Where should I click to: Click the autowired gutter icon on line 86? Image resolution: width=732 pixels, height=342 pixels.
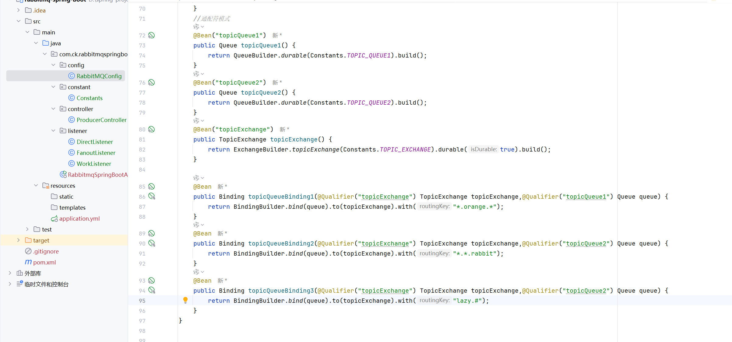click(152, 196)
